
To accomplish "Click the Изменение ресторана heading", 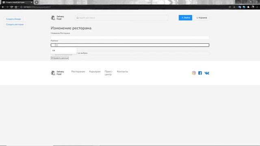I will 71,28.
